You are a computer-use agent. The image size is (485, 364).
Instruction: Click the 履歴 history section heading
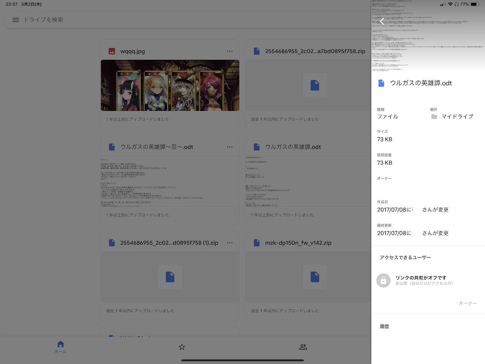(x=384, y=326)
